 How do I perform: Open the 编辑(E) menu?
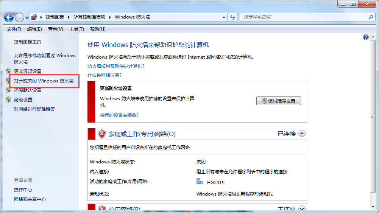point(34,29)
